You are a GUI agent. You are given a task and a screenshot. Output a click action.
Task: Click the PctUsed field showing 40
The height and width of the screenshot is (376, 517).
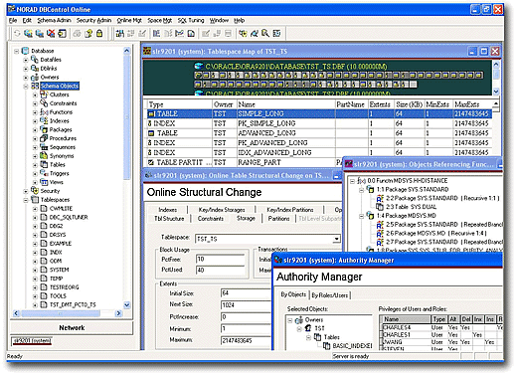pos(220,270)
